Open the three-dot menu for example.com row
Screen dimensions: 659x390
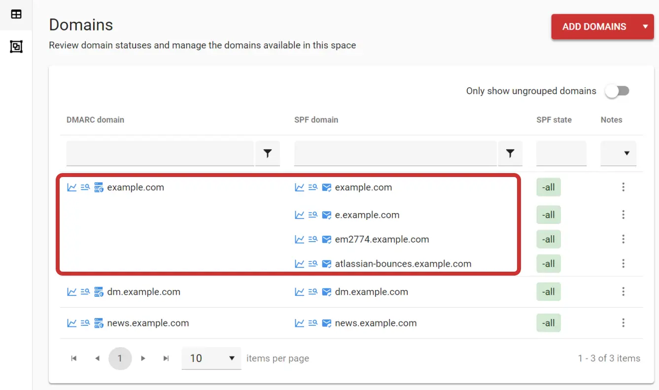click(623, 187)
